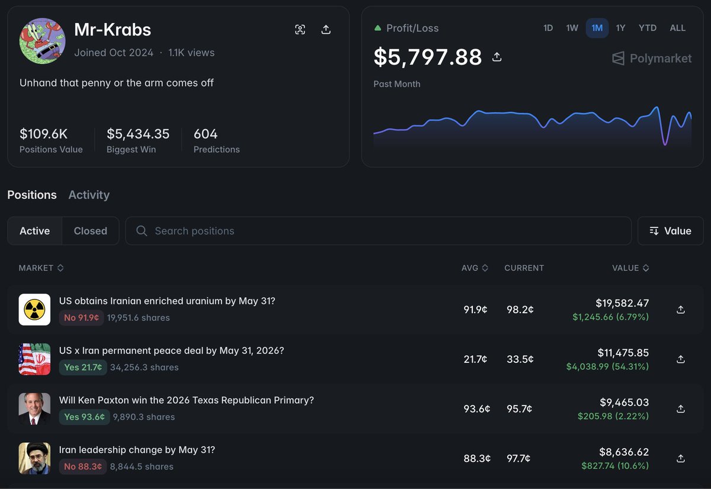
Task: Click the $9,465.03 position value
Action: (624, 403)
